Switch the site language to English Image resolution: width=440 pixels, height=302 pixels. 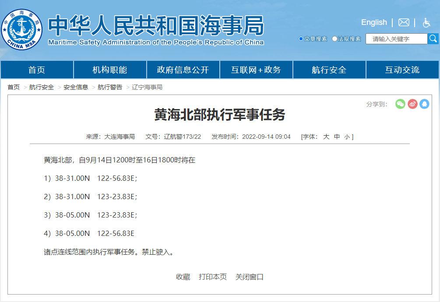[x=374, y=22]
